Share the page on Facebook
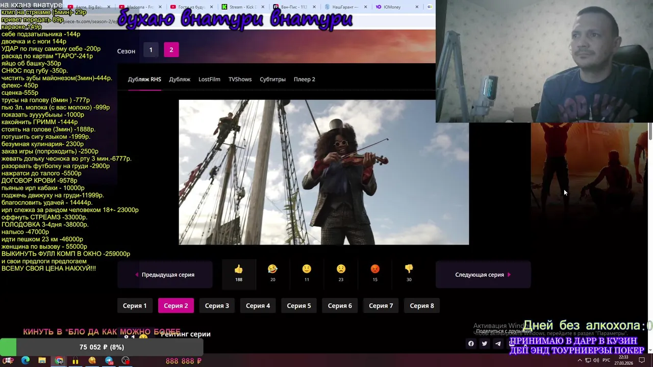This screenshot has width=653, height=367. coord(471,344)
